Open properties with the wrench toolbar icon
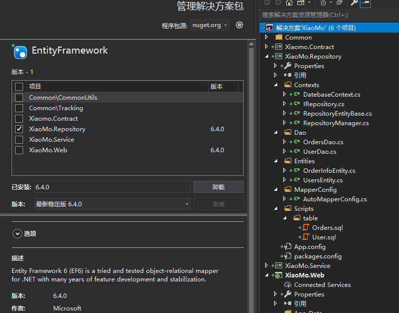Screen dimensions: 399x313 pos(354,3)
